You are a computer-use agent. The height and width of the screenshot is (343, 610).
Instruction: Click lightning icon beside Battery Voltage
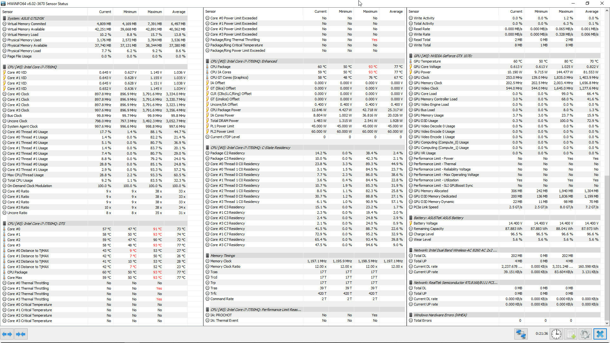[411, 223]
